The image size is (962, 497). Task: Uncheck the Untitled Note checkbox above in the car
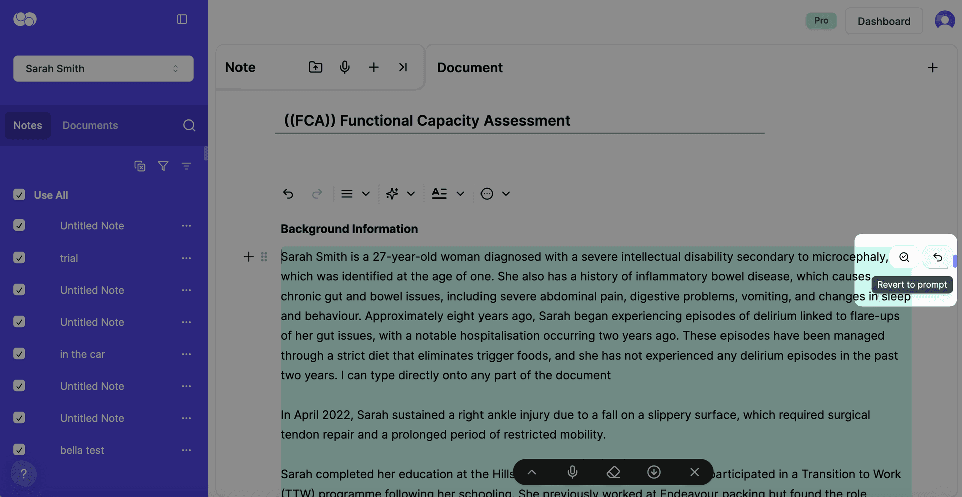tap(19, 322)
